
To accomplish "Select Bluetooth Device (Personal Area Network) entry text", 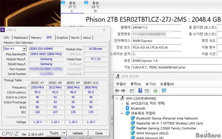I will [x=167, y=118].
